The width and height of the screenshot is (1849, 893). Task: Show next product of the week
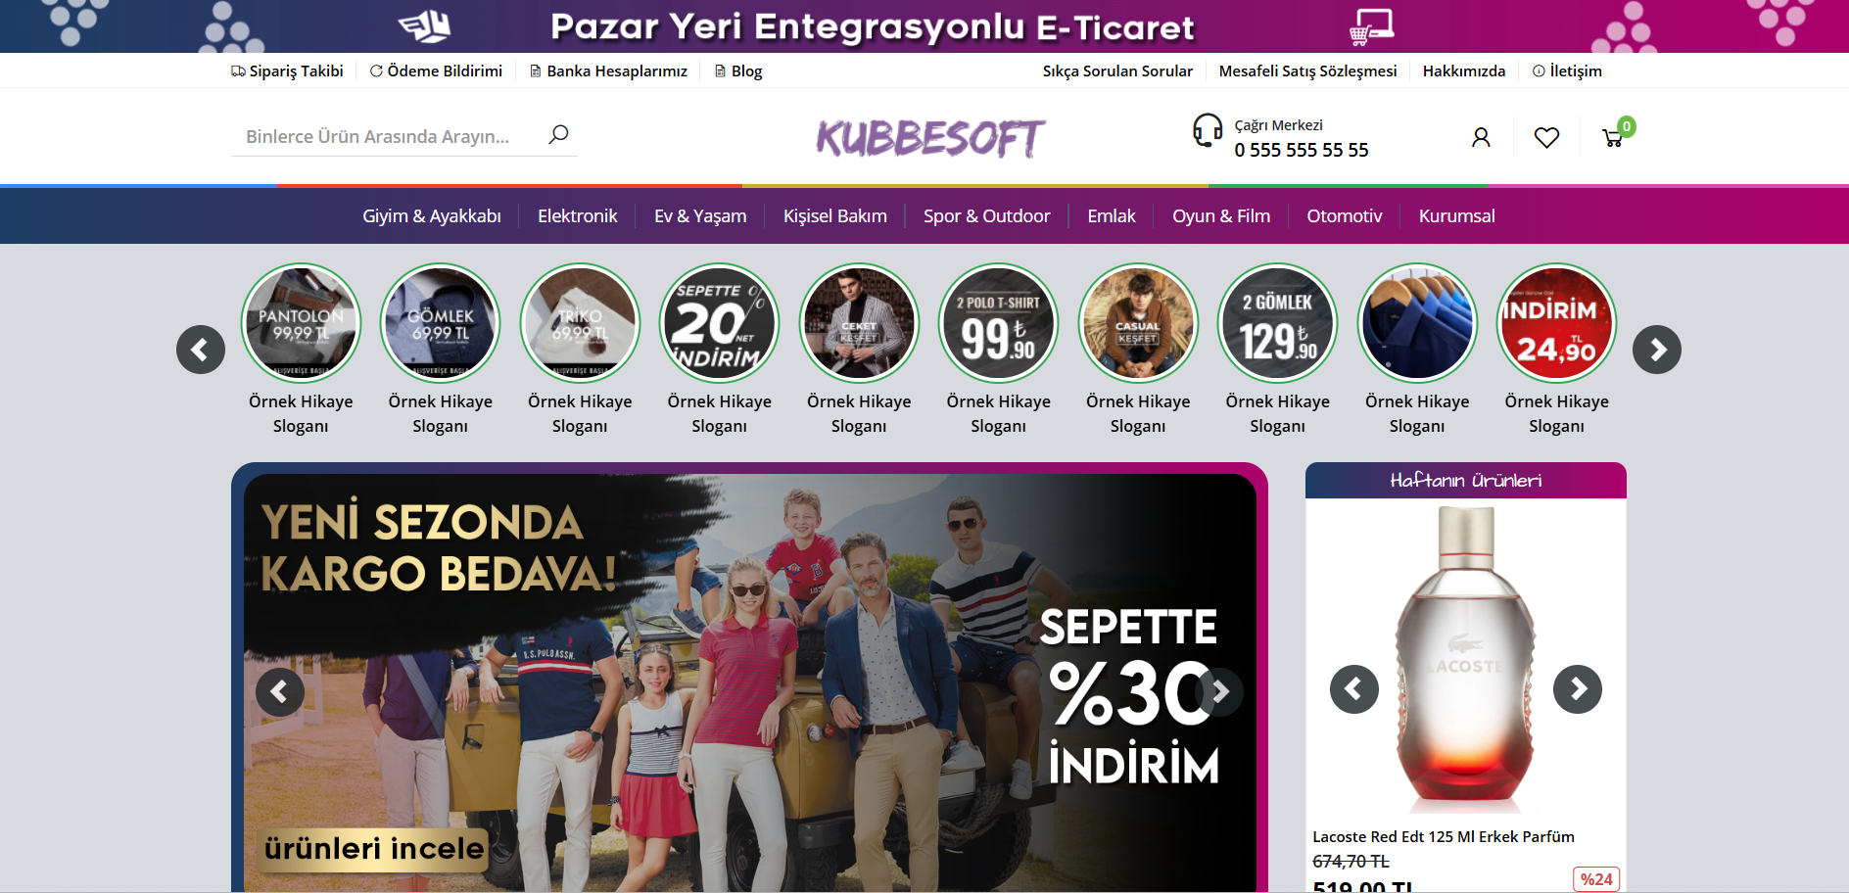1578,689
